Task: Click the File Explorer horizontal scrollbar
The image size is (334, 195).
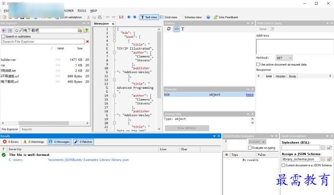Action: 43,123
